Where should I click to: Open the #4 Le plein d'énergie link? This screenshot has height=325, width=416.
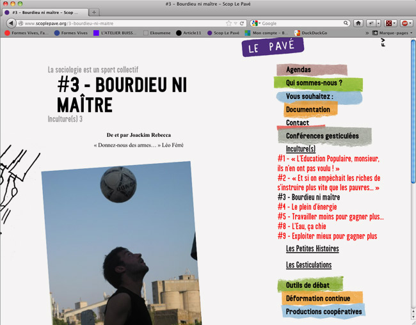(x=307, y=207)
